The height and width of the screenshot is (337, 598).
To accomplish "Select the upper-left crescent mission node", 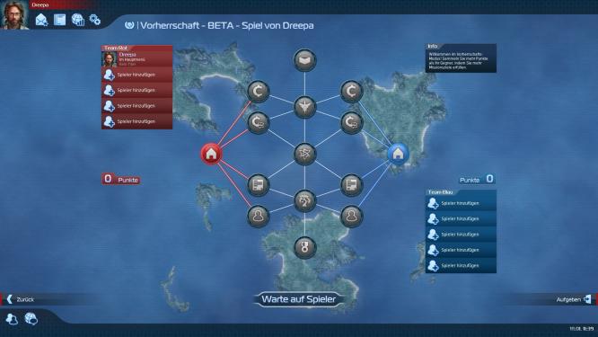I will pos(259,92).
